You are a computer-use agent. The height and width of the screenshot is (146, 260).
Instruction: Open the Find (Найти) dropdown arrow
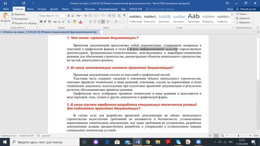coord(248,14)
